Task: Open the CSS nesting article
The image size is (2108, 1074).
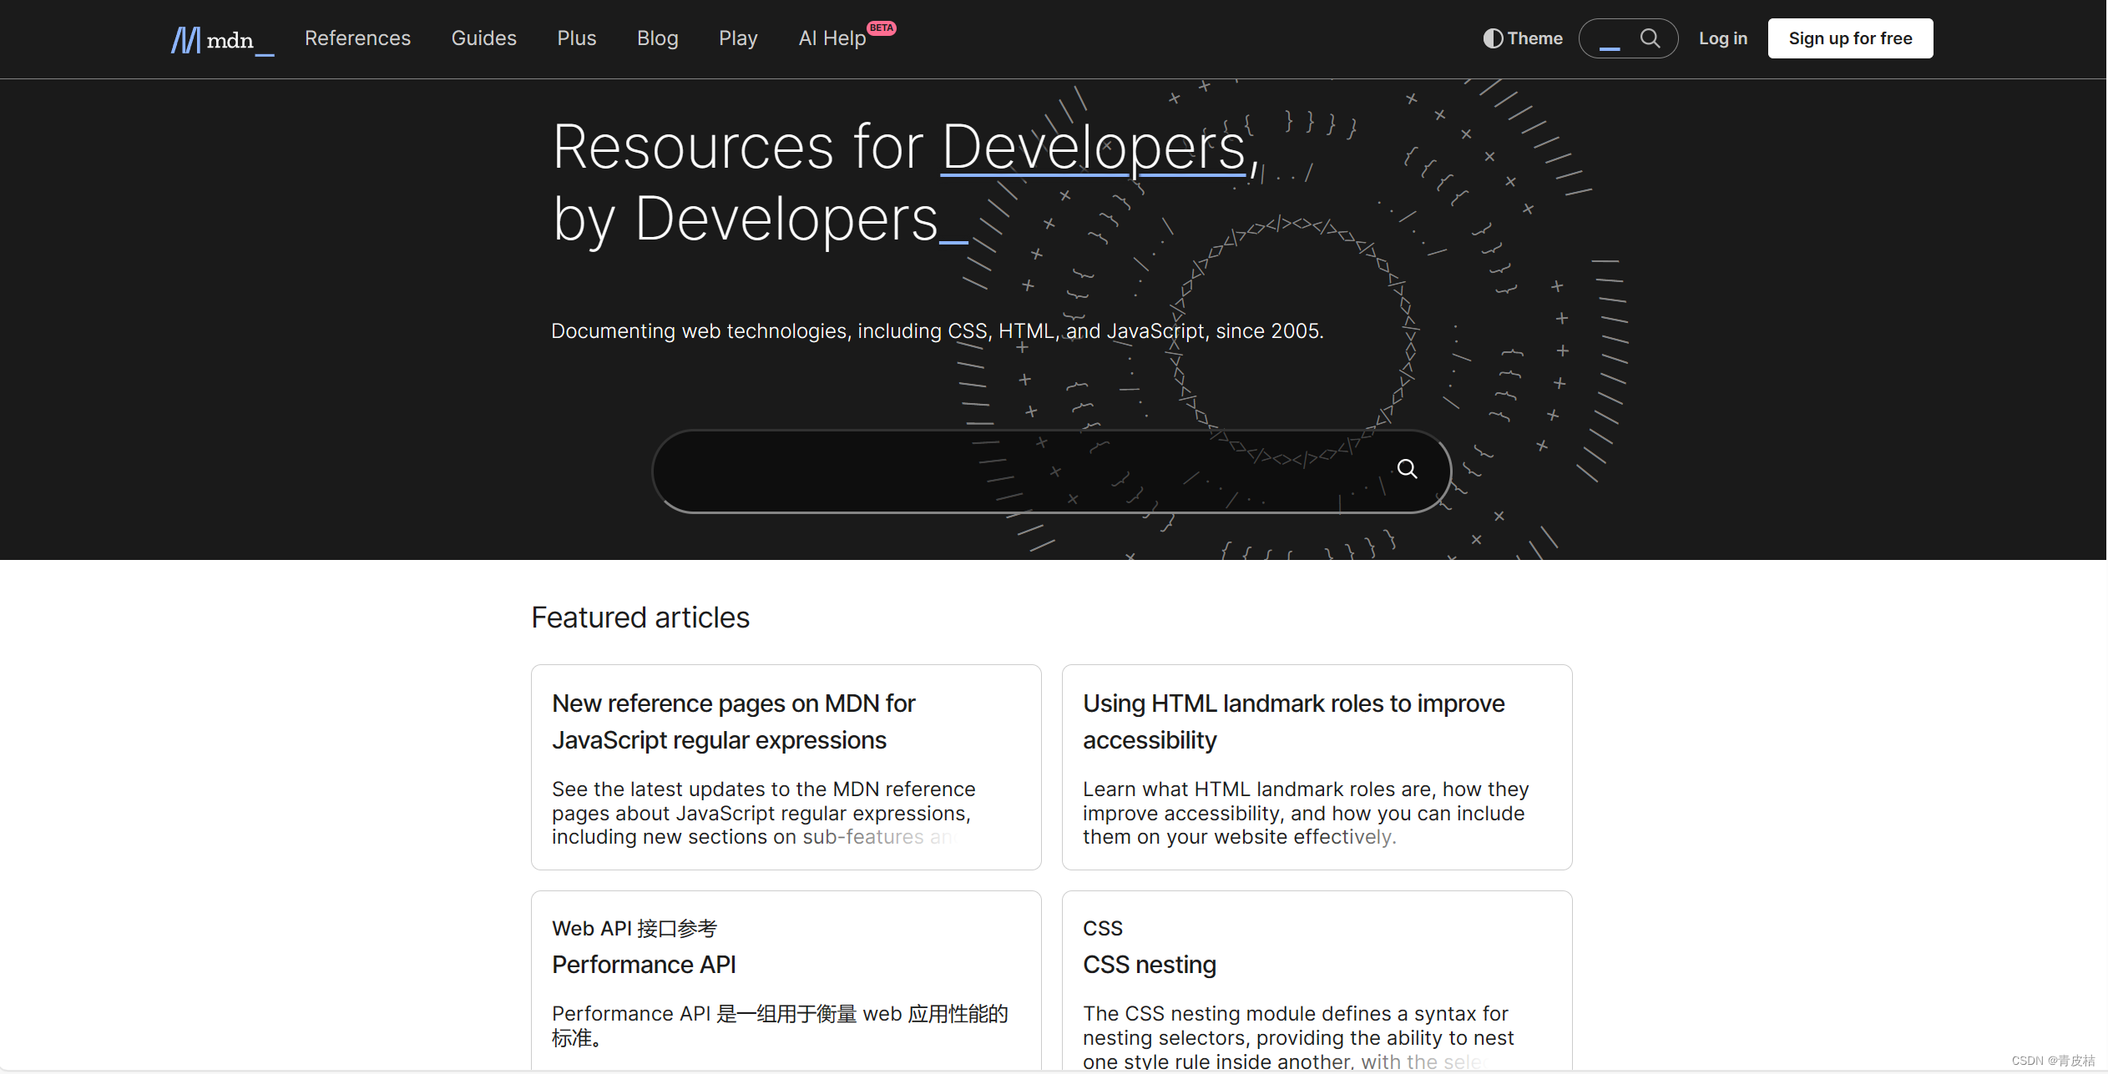Action: pyautogui.click(x=1149, y=965)
